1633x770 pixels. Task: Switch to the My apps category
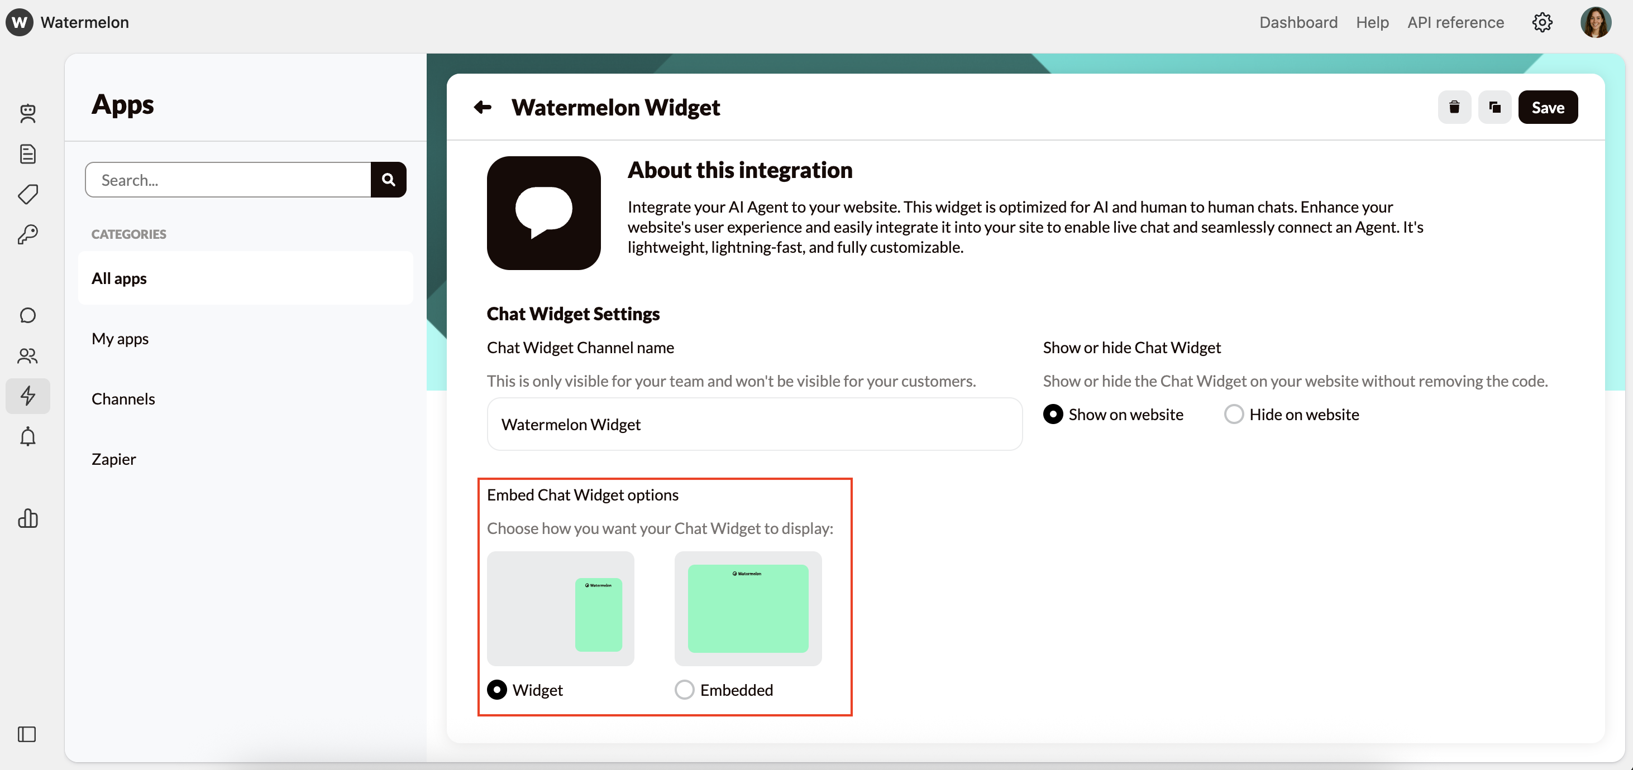click(120, 338)
